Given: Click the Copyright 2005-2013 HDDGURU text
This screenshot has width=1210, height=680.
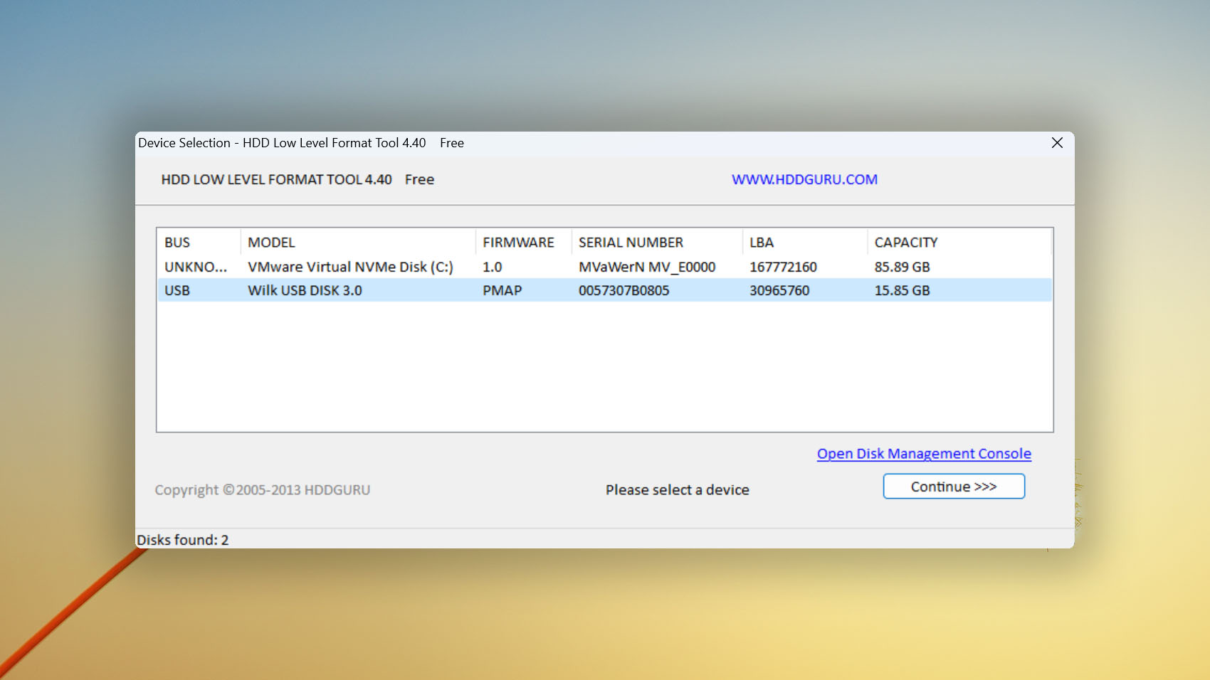Looking at the screenshot, I should tap(262, 489).
